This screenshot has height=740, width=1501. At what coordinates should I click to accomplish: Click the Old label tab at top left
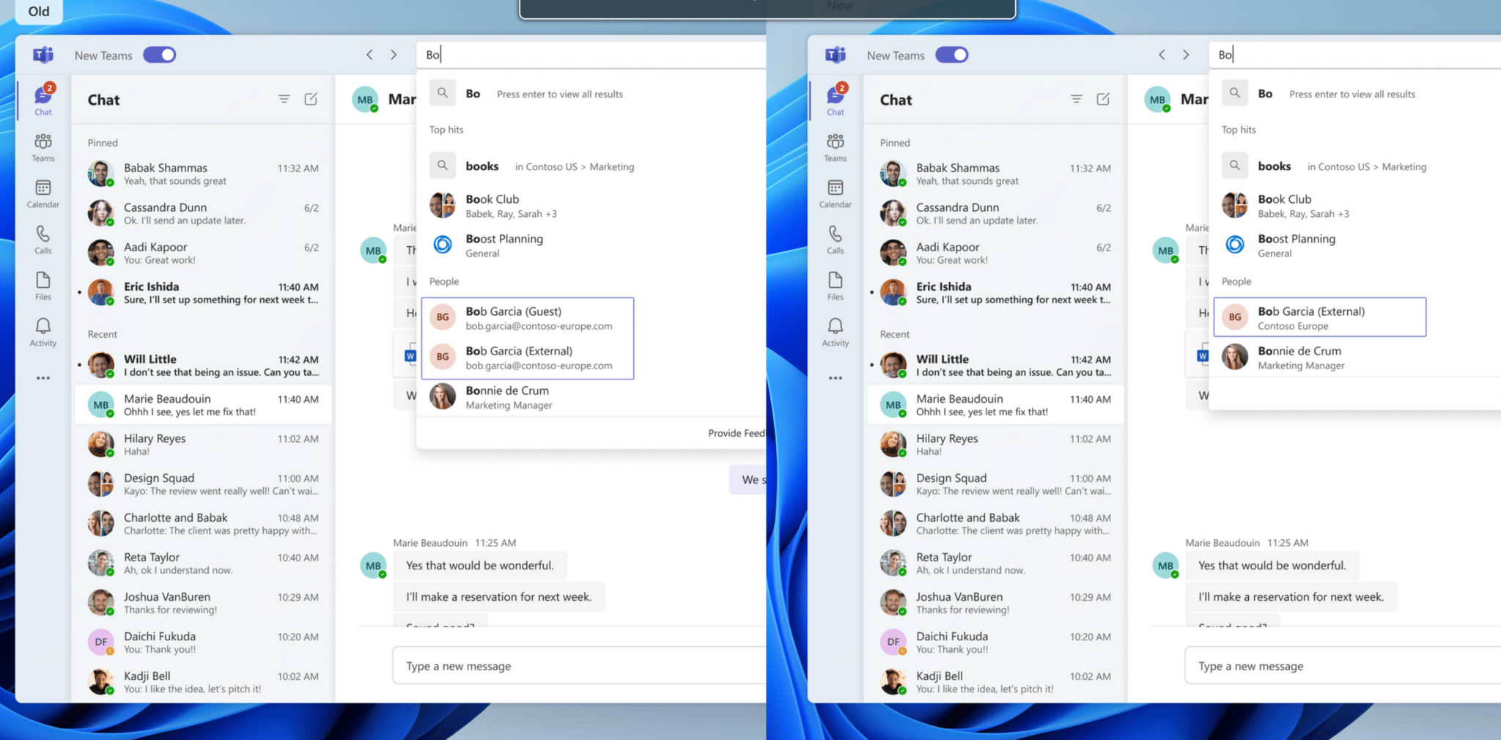pyautogui.click(x=39, y=11)
